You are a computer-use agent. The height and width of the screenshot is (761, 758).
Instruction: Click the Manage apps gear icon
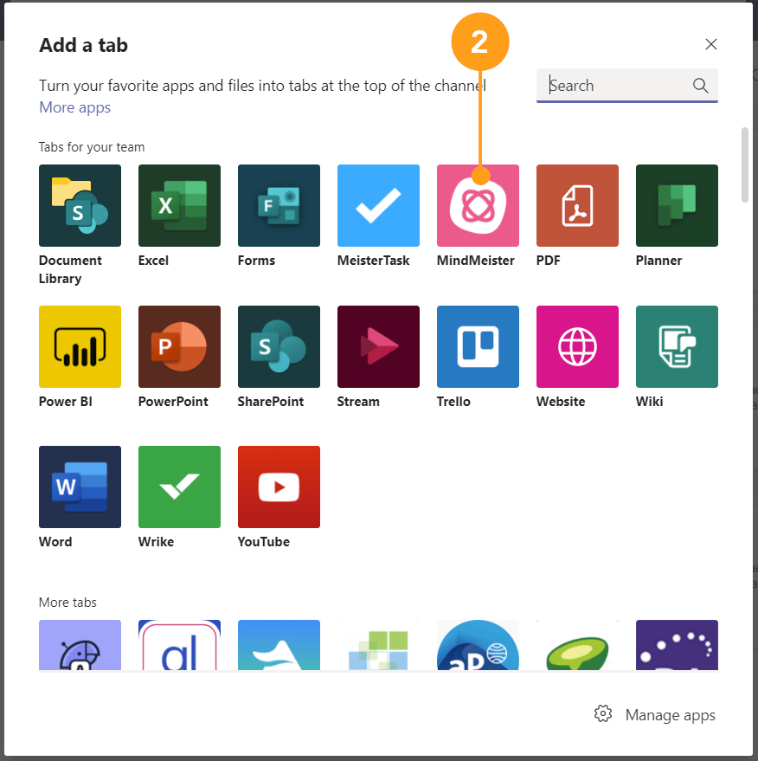click(603, 714)
